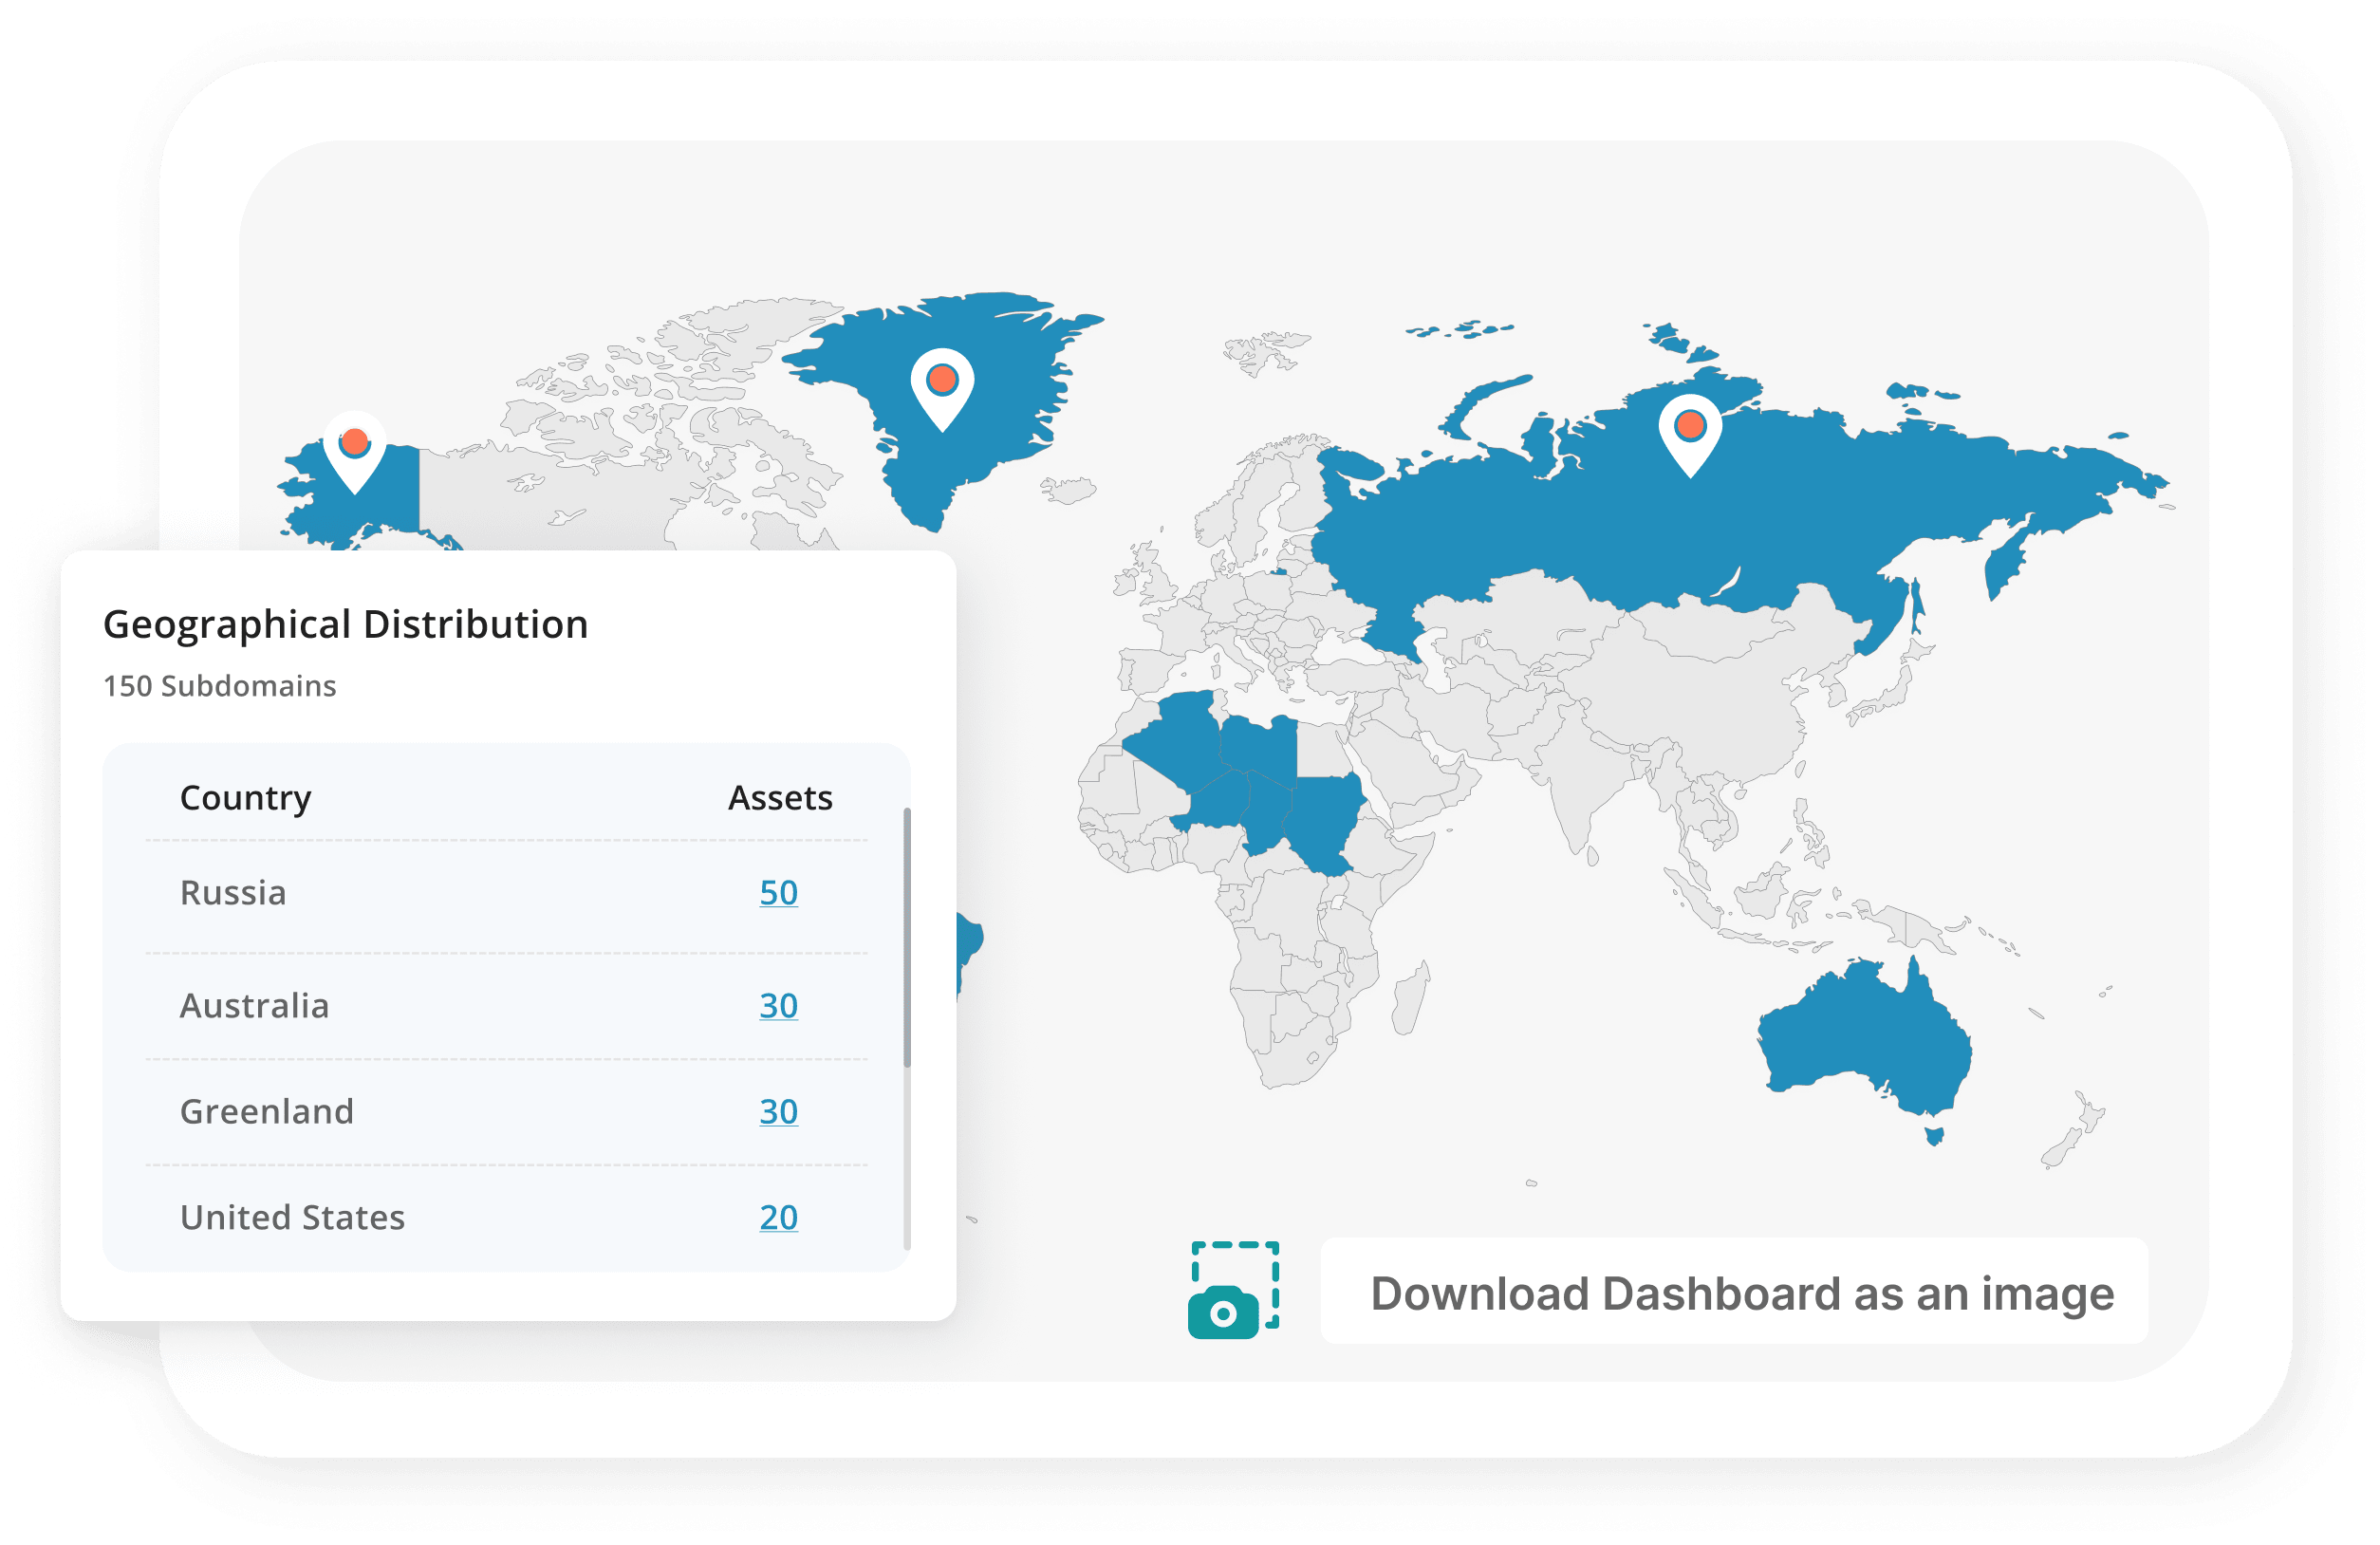This screenshot has width=2380, height=1545.
Task: Open Russia's 50 assets link
Action: pyautogui.click(x=778, y=892)
